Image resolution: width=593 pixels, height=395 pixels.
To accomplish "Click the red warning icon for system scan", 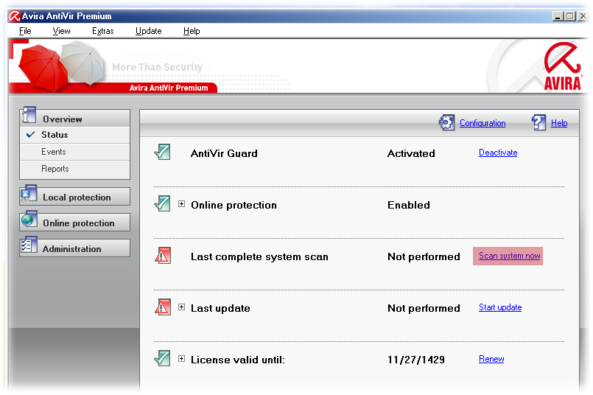I will coord(163,256).
